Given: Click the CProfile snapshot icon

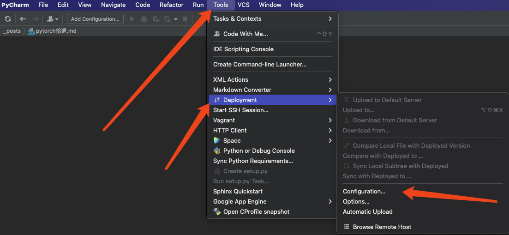Looking at the screenshot, I should (217, 211).
